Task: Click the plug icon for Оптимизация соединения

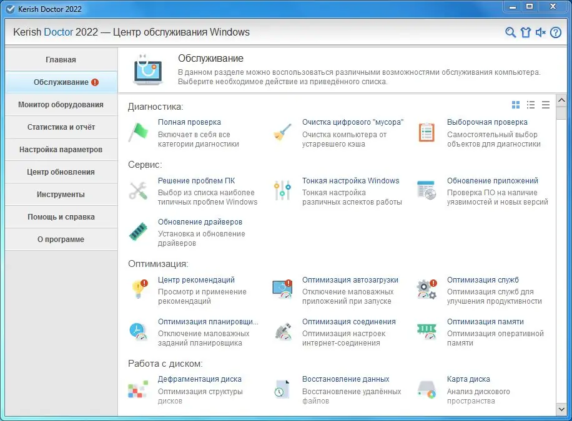Action: (x=283, y=331)
